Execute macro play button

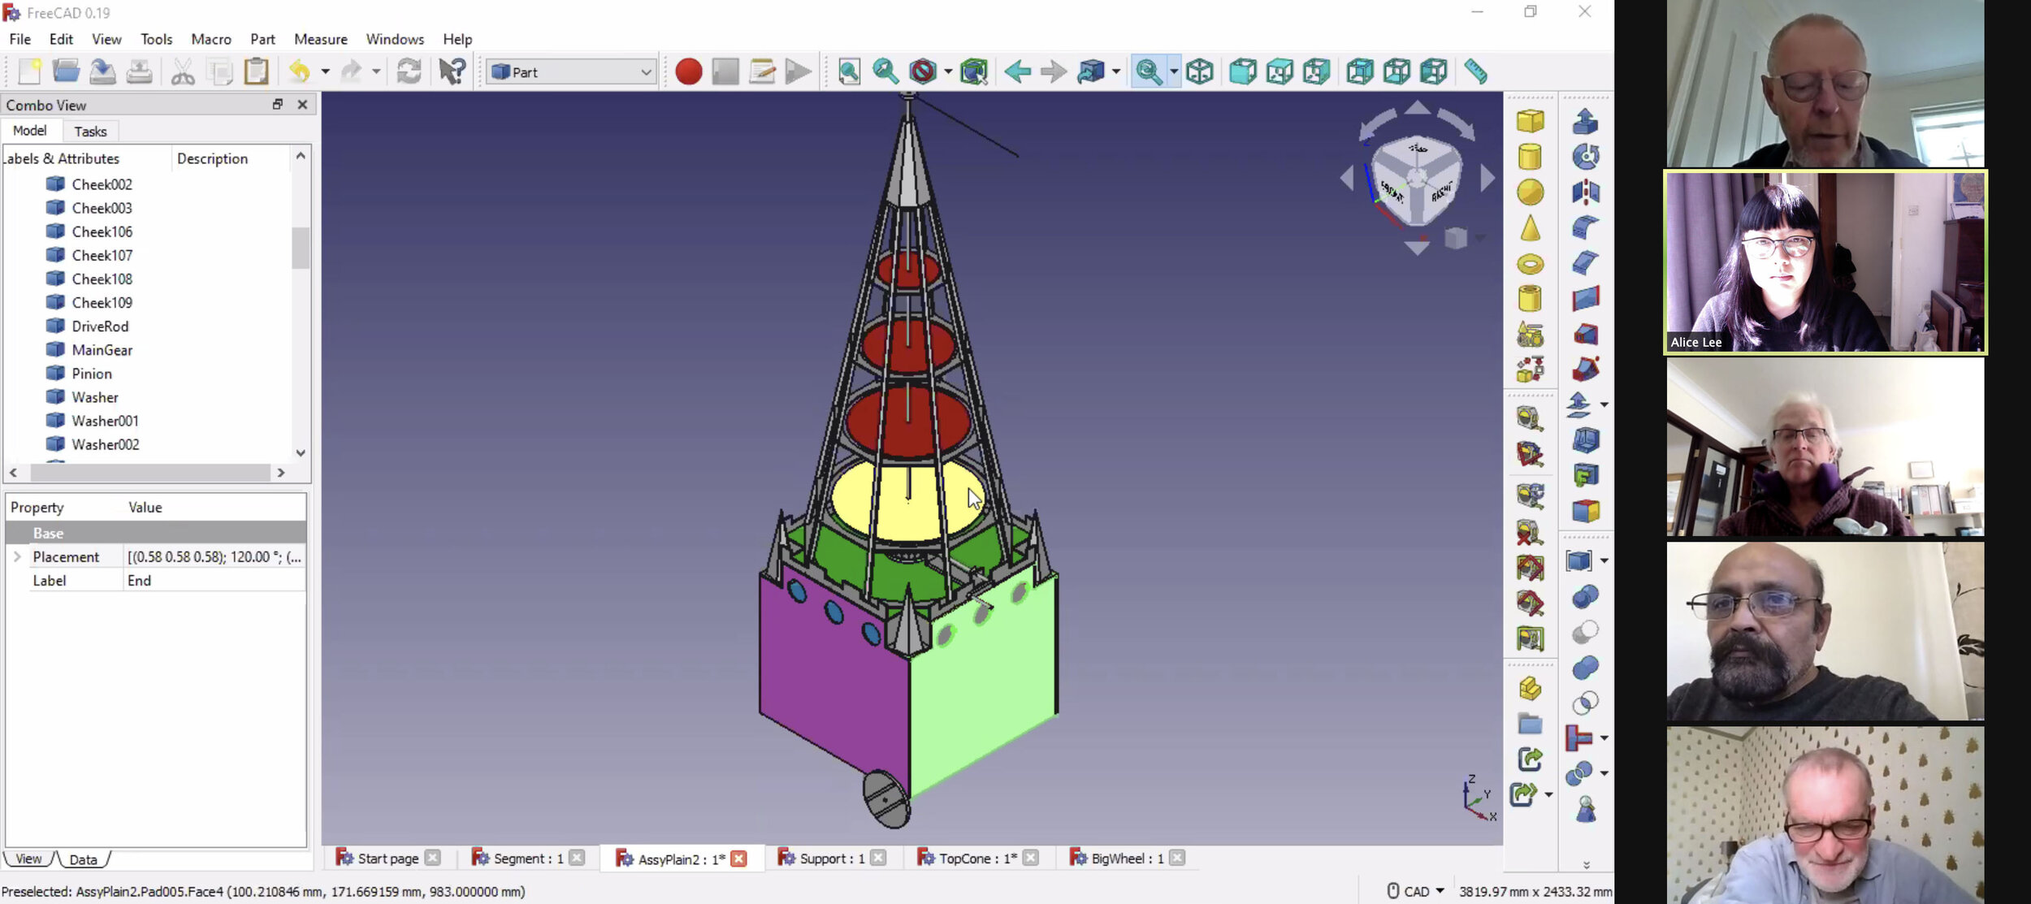[x=799, y=71]
